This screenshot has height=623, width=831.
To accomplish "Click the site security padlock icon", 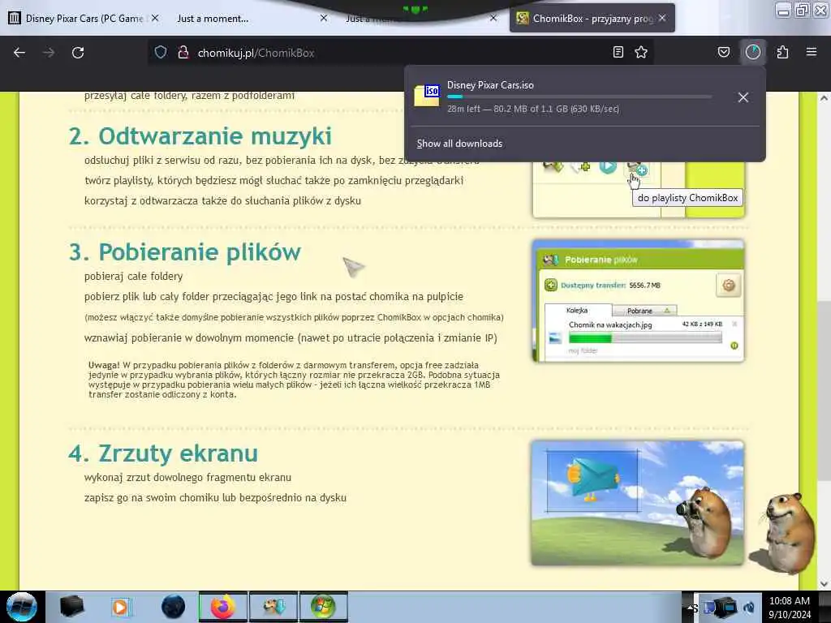I will (x=183, y=53).
